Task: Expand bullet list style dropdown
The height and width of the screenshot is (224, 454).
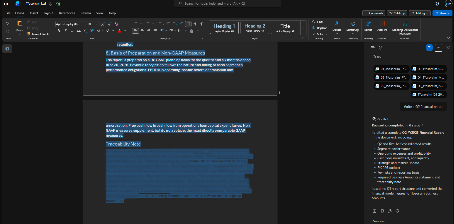Action: pos(141,24)
